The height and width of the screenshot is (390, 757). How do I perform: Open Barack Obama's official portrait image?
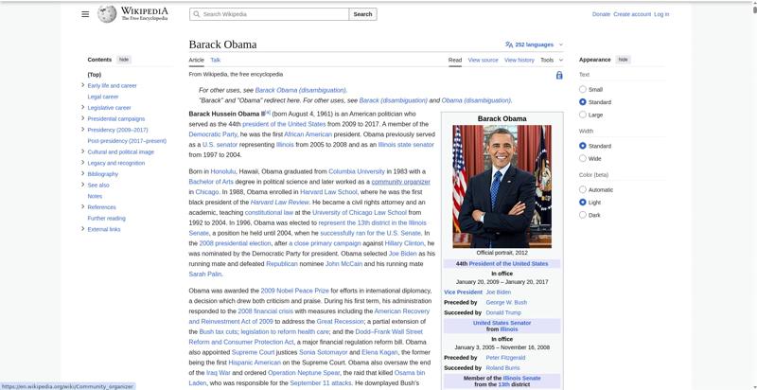[502, 186]
